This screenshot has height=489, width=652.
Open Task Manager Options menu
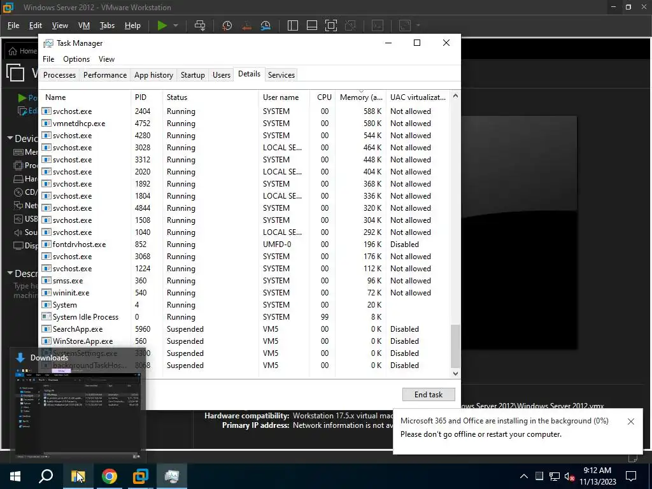76,59
